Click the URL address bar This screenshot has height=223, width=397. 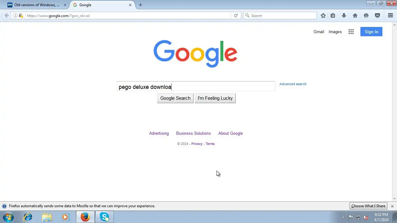128,15
